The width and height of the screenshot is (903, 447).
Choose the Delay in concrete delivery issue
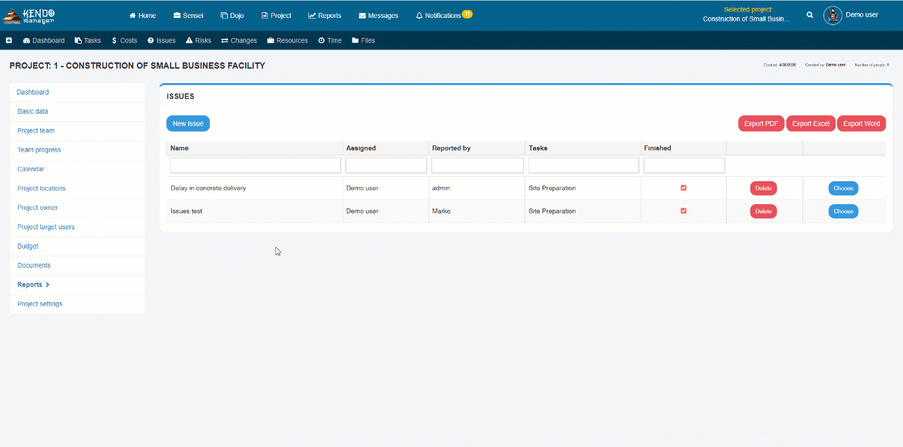pos(844,188)
